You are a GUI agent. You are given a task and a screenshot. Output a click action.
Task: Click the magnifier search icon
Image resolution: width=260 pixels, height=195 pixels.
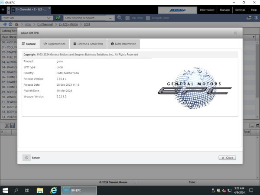(120, 18)
